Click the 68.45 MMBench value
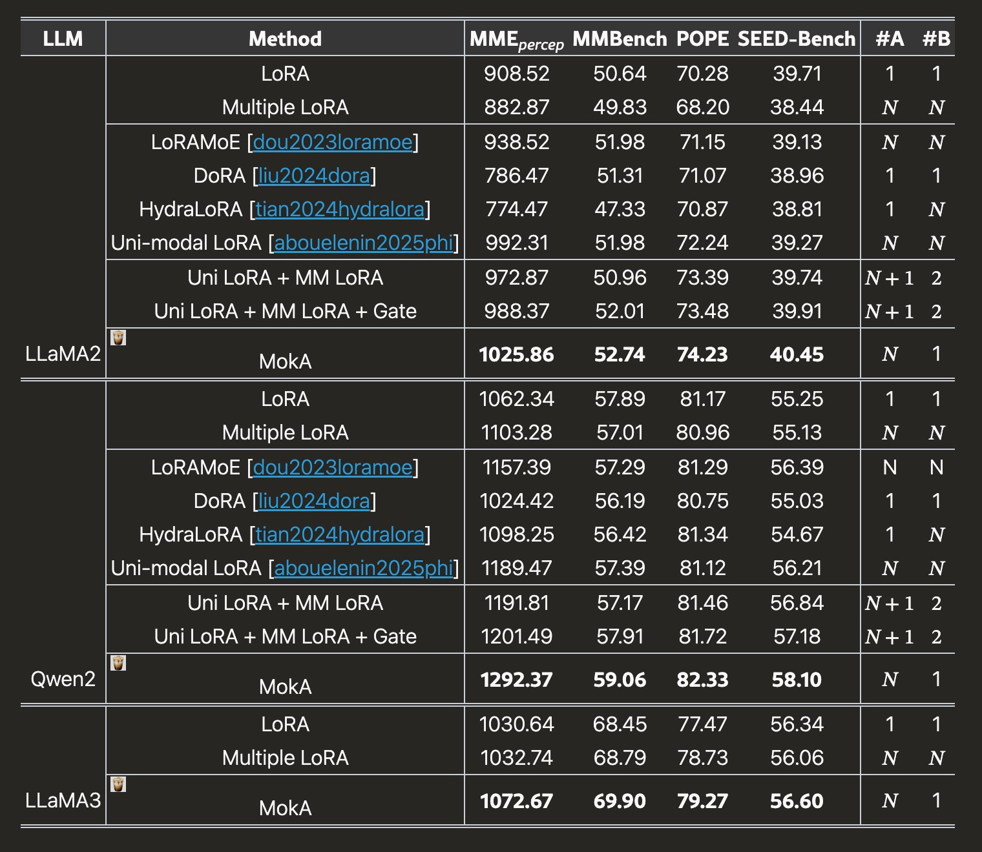This screenshot has height=852, width=982. tap(620, 724)
